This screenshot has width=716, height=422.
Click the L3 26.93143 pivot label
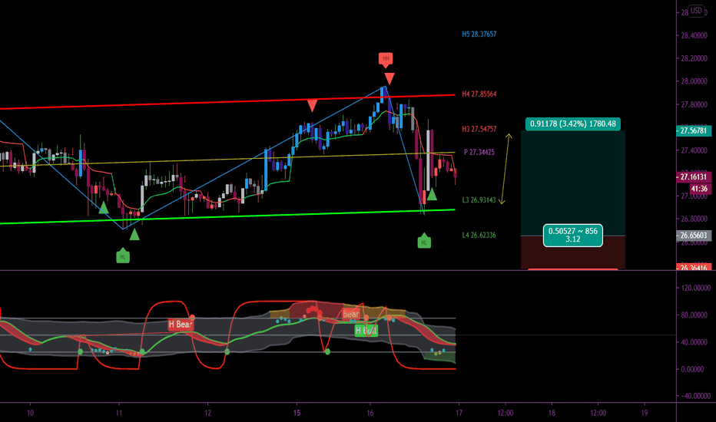[x=479, y=199]
